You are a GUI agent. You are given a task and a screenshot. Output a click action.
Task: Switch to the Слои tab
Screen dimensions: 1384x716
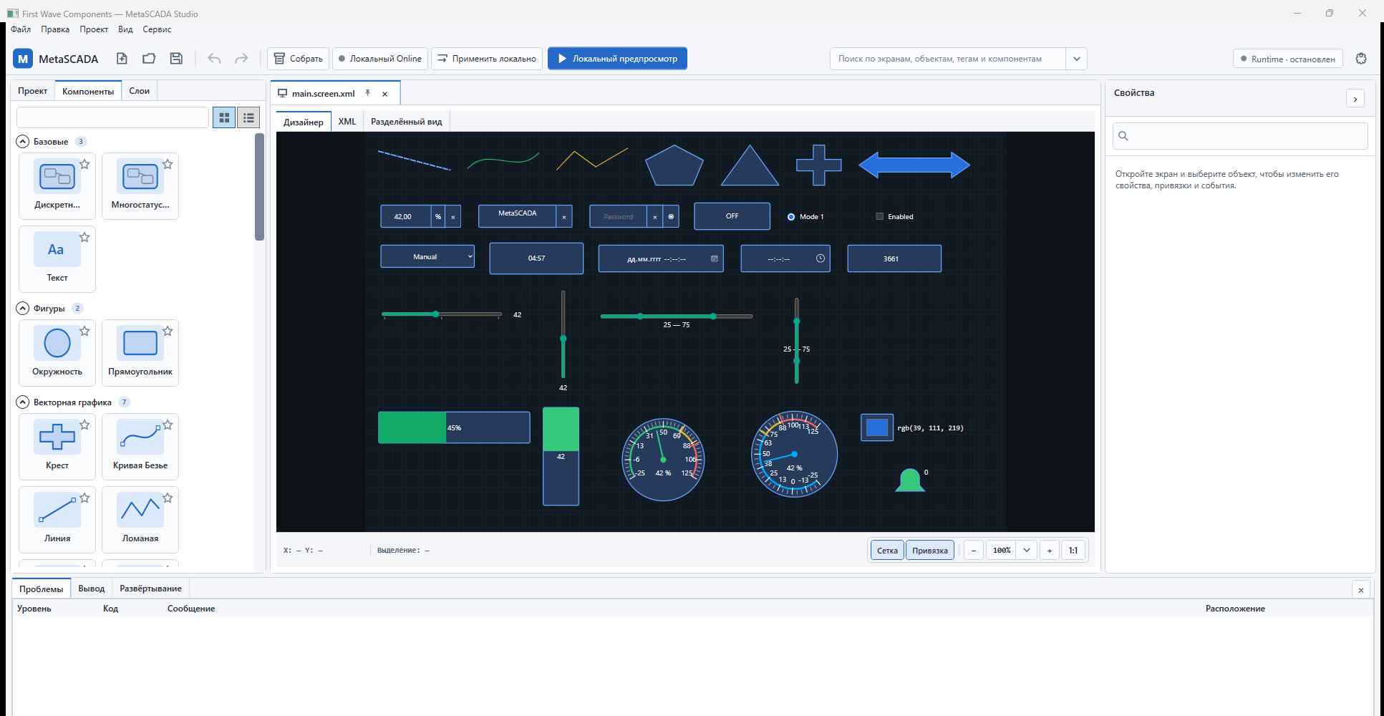click(x=139, y=91)
